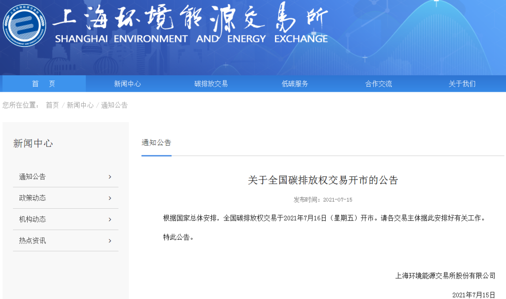506x299 pixels.
Task: Click the chevron next to 机构动态
Action: [x=110, y=219]
